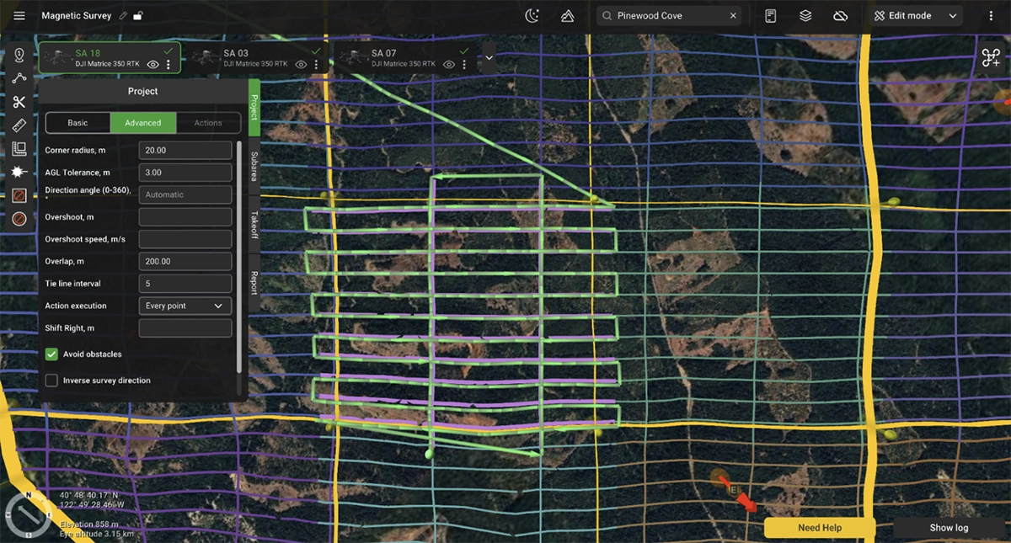Add a new drone with the plus icon
Screen dimensions: 1011x543
coord(991,58)
